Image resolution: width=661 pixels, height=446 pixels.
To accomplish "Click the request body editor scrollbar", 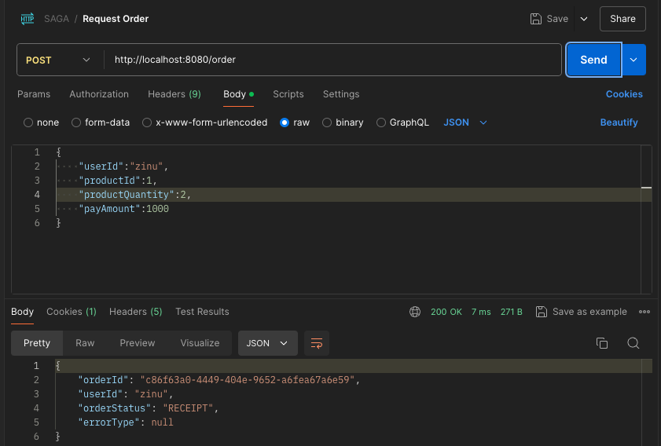I will point(646,219).
